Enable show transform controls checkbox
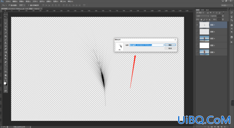This screenshot has height=128, width=234. pos(29,5)
